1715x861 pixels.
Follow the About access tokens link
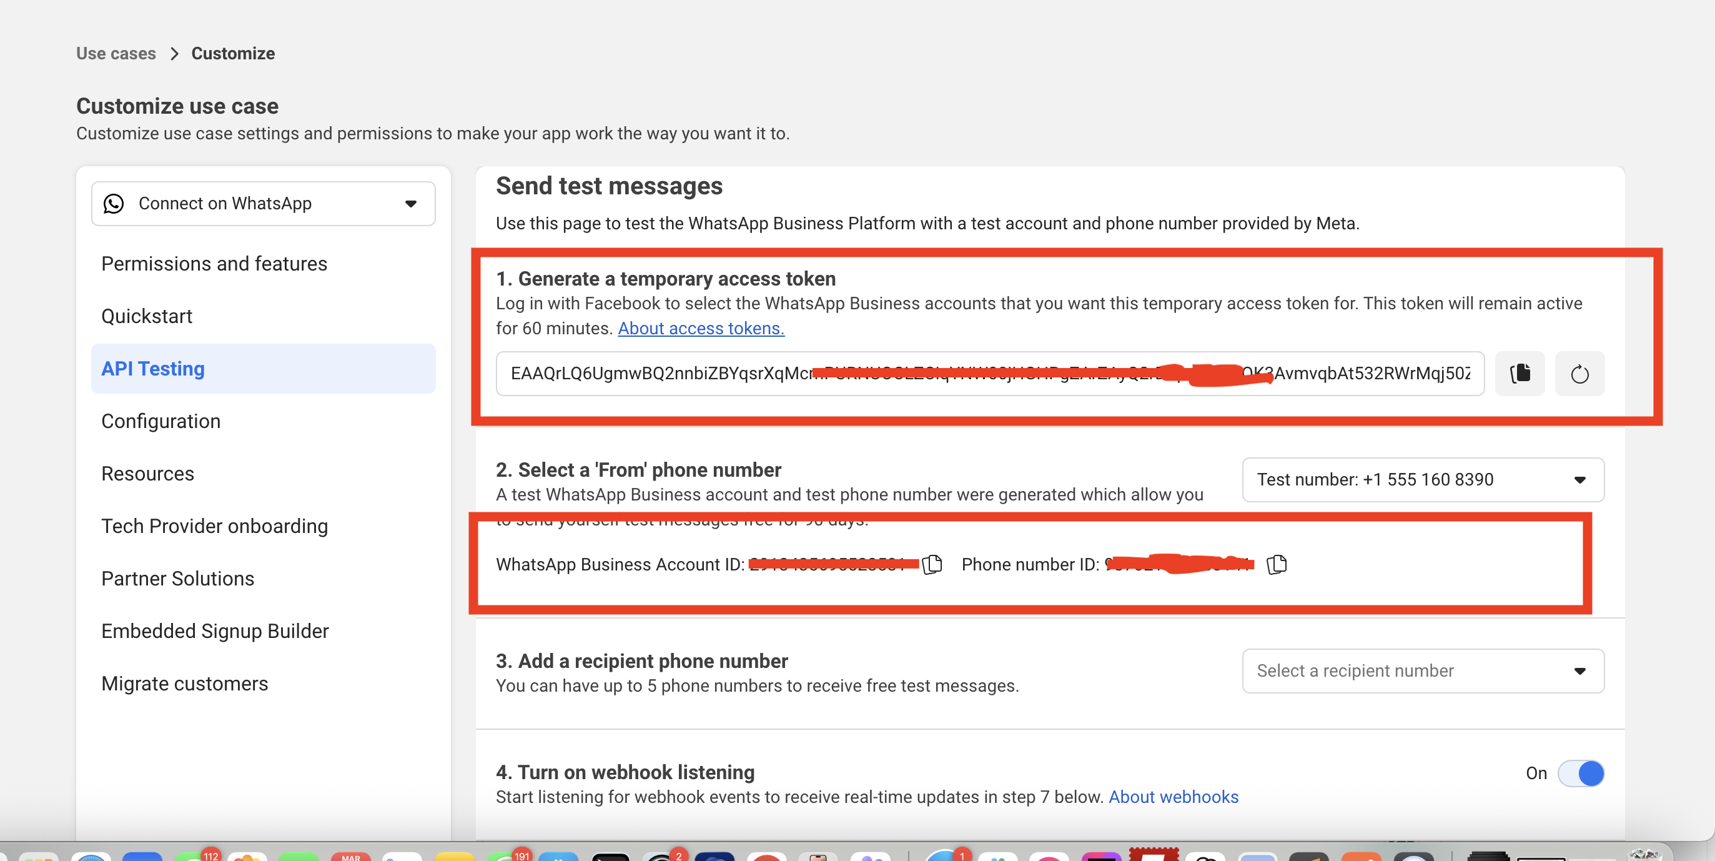pyautogui.click(x=701, y=328)
